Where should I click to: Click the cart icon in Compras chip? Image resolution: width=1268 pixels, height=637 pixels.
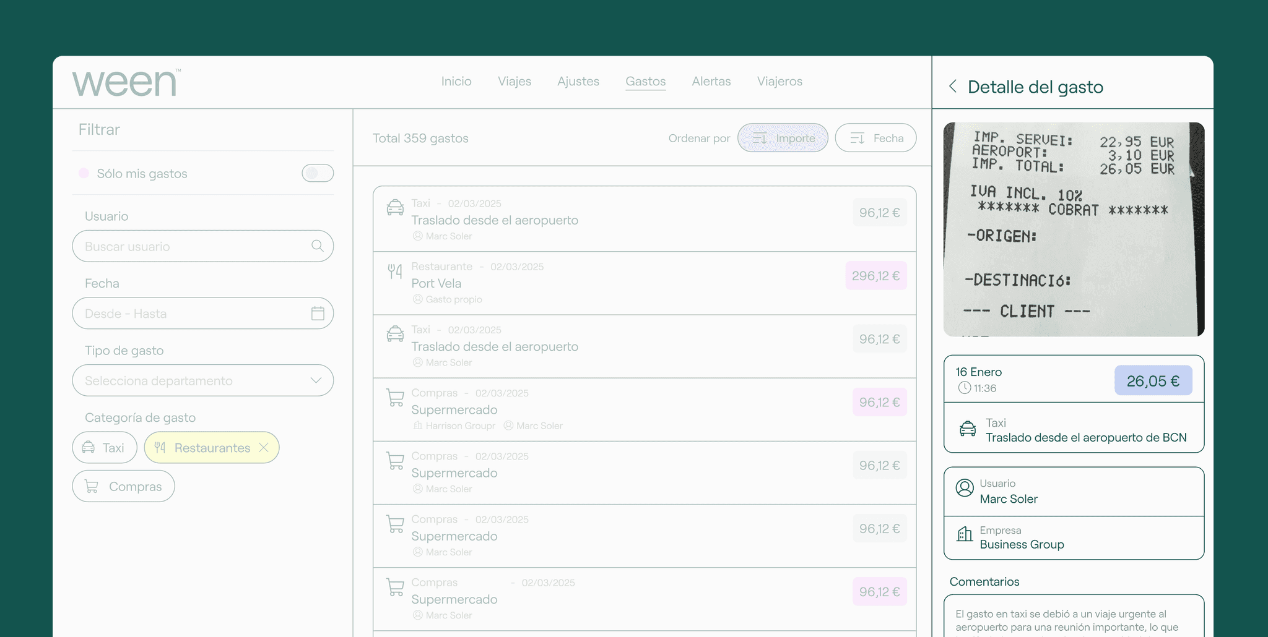coord(91,487)
